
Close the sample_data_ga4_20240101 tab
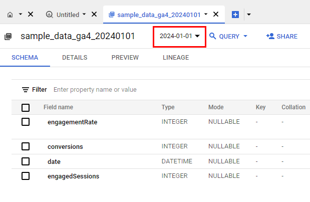(x=216, y=15)
